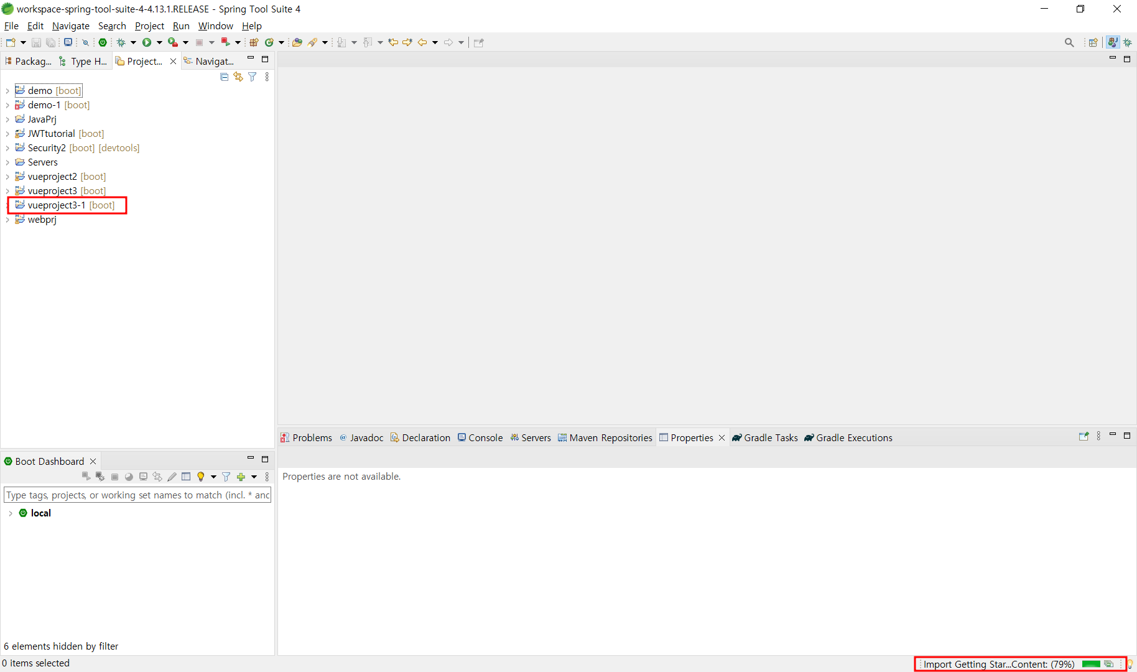Click the progress view icon in status bar
The image size is (1137, 672).
1108,665
